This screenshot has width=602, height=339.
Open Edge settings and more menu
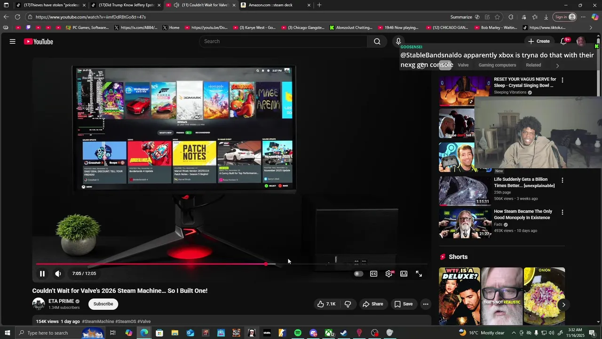click(583, 17)
